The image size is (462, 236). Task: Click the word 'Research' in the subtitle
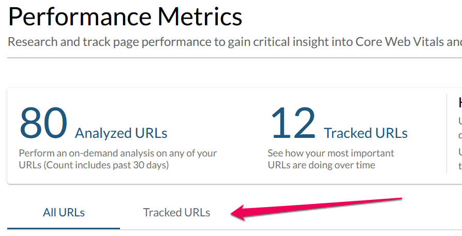tap(32, 42)
